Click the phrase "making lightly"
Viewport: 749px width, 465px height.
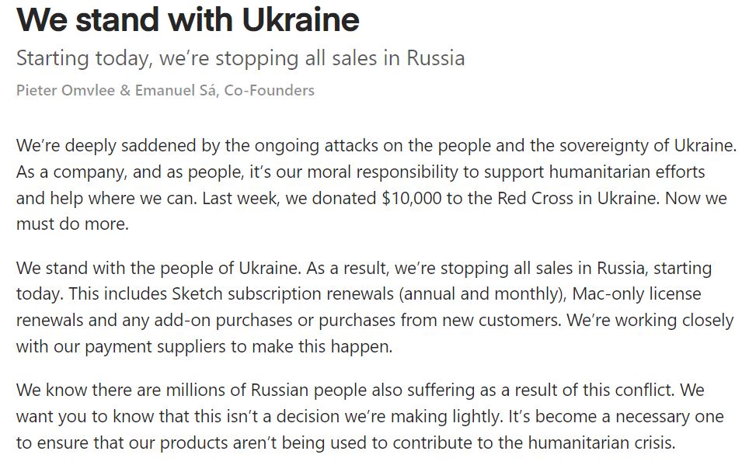click(449, 417)
